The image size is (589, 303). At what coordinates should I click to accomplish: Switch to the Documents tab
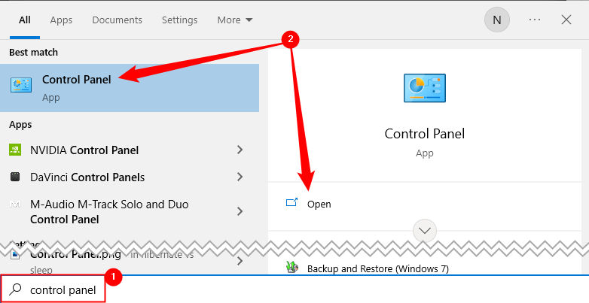coord(117,20)
